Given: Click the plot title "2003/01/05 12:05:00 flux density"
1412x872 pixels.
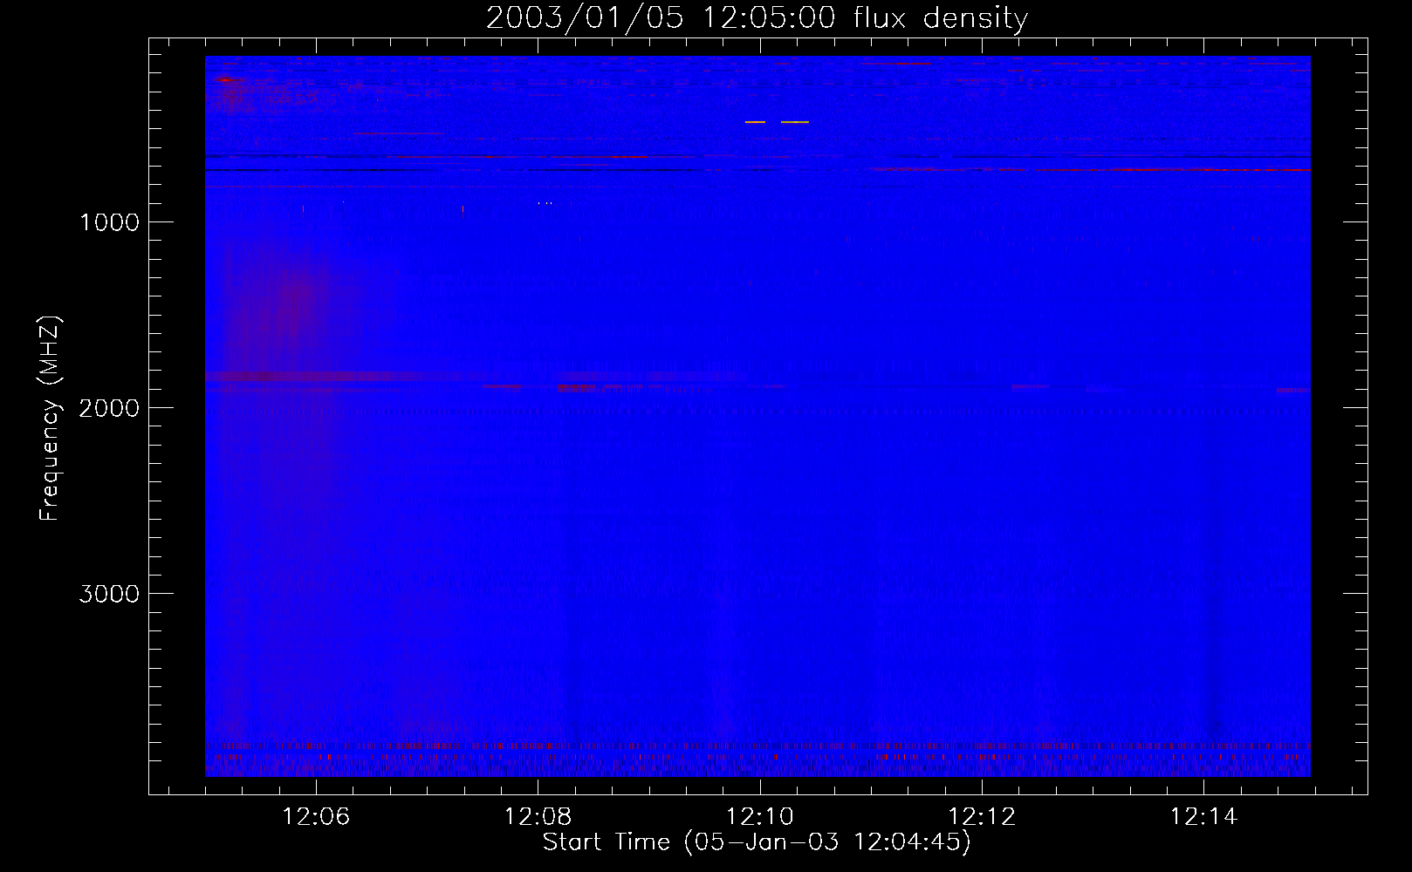Looking at the screenshot, I should [x=757, y=18].
